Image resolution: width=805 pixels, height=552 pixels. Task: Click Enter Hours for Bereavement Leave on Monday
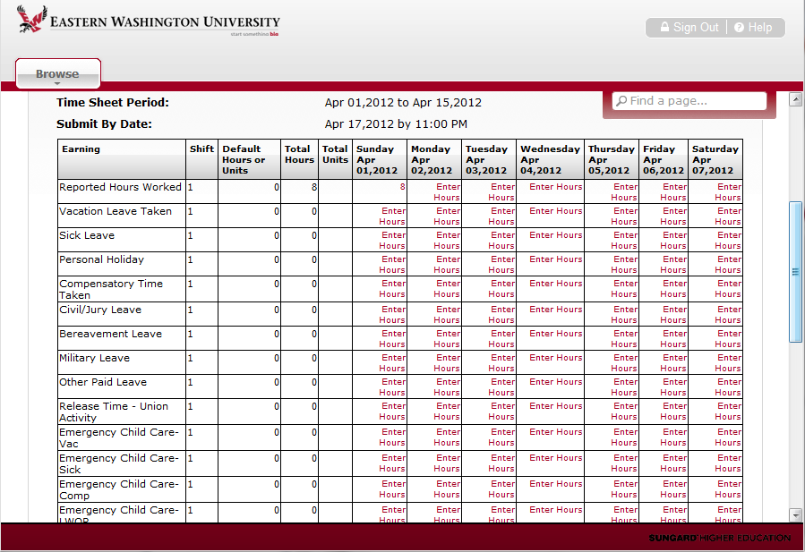click(x=447, y=338)
